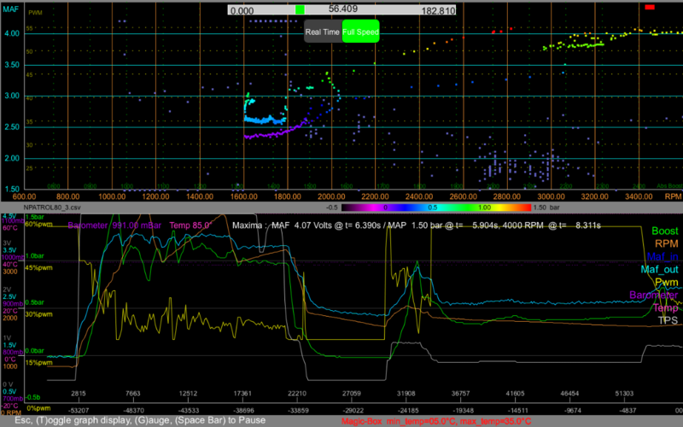Click the Barometer 991.00 mBar readout
Screen dimensions: 683x427
(114, 225)
